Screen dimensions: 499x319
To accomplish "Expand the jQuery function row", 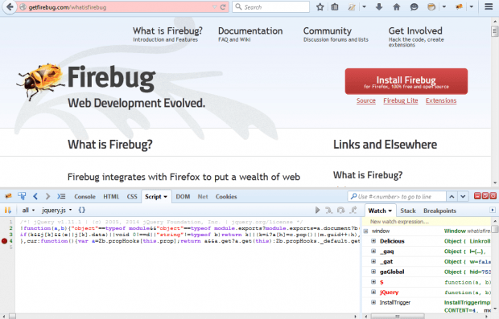I will coord(373,292).
